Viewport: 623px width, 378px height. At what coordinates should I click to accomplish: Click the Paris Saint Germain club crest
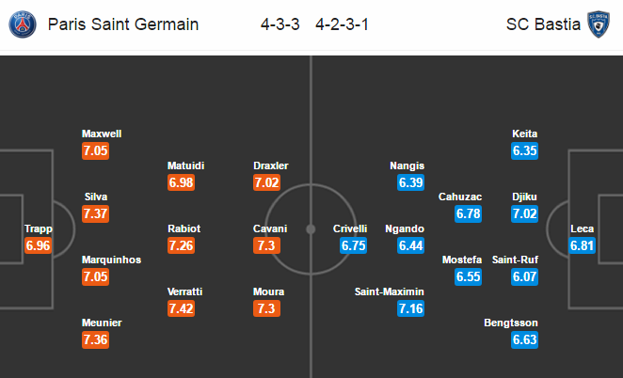tap(23, 24)
